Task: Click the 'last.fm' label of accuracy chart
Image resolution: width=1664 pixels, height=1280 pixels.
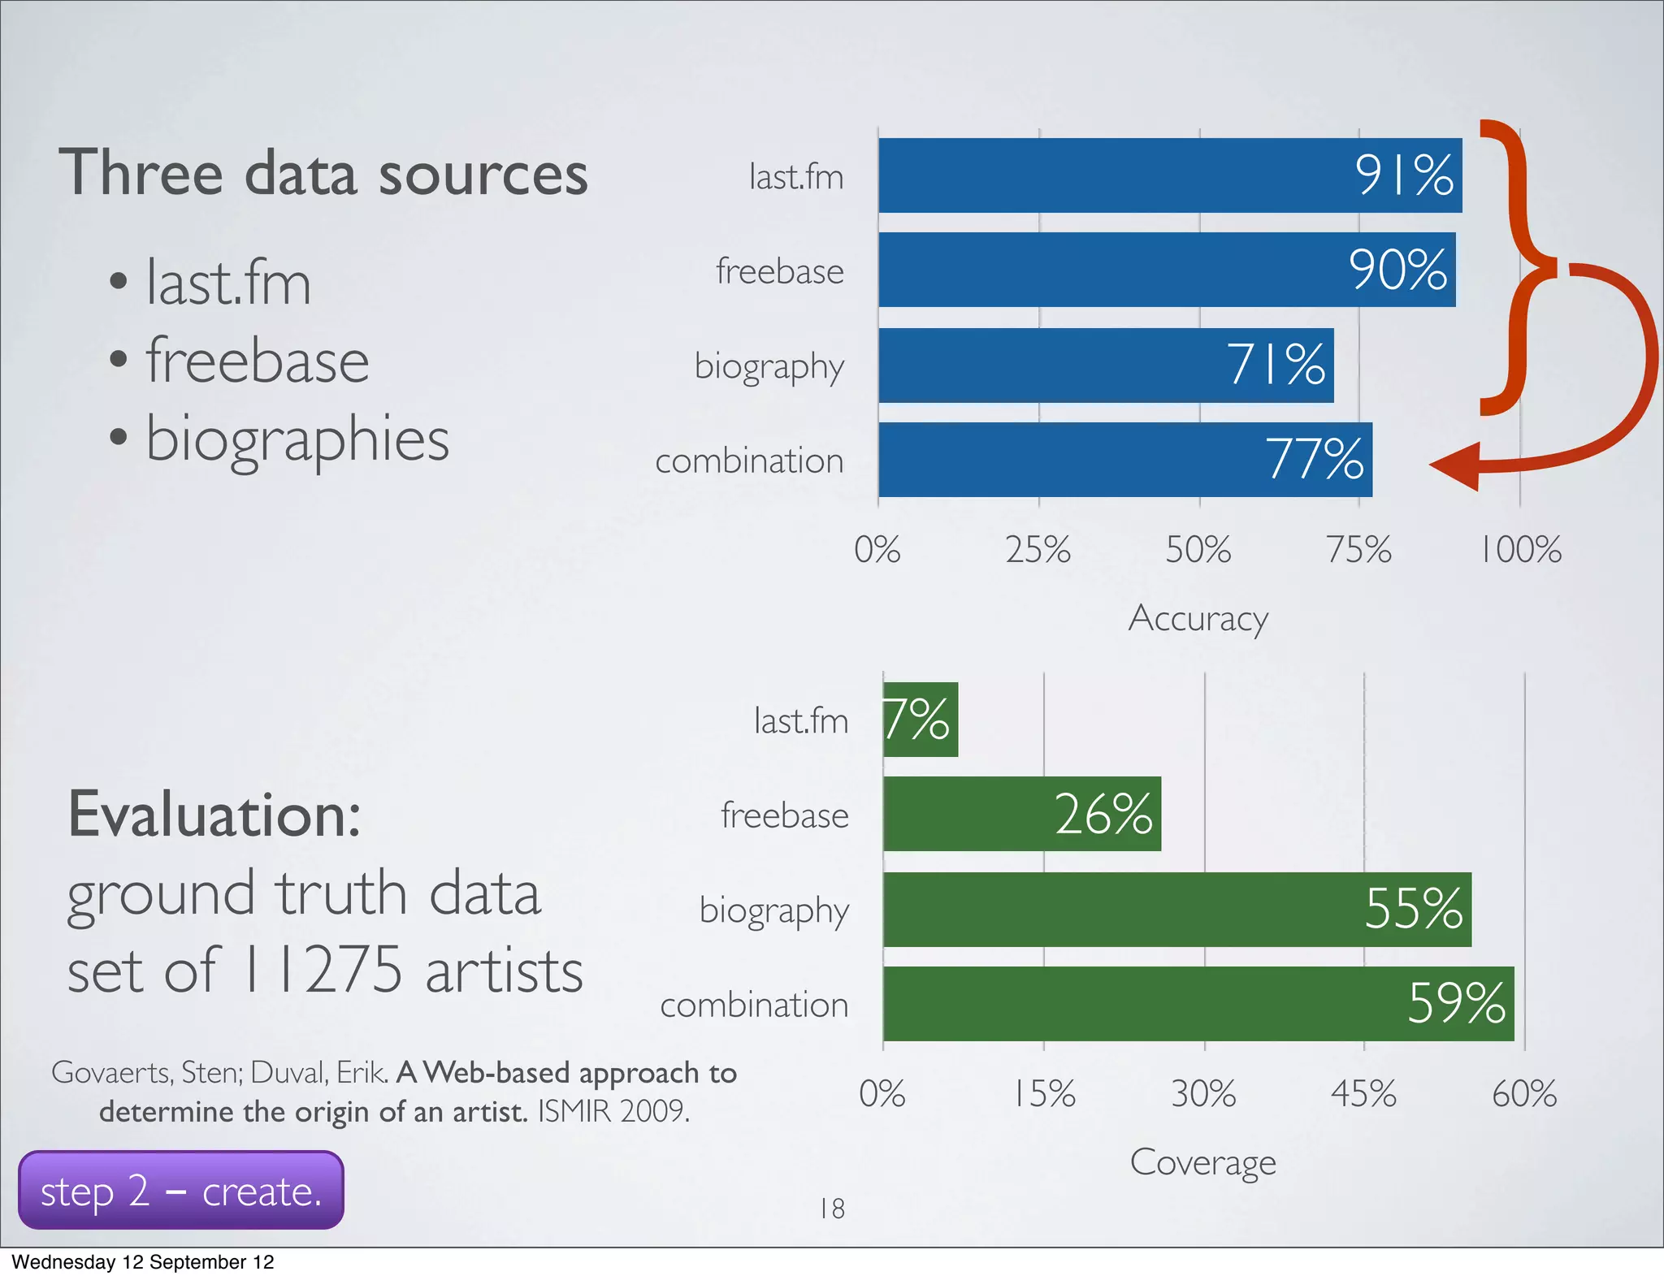Action: click(796, 176)
